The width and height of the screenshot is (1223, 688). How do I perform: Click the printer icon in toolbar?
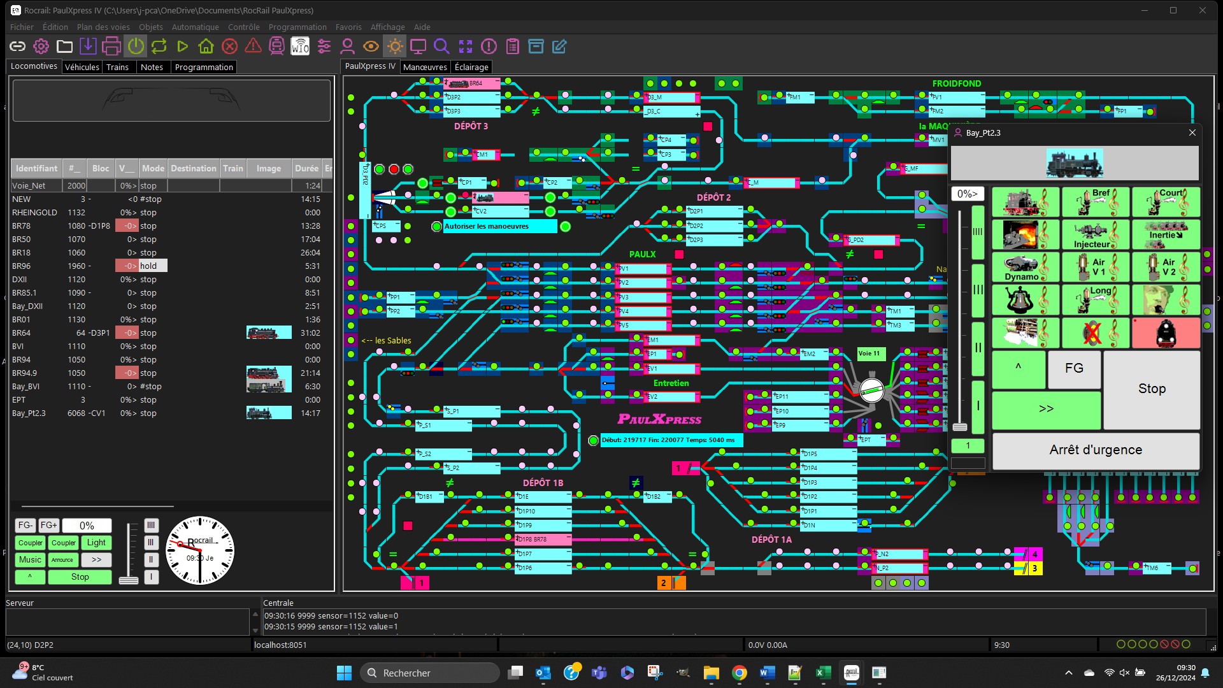tap(111, 47)
